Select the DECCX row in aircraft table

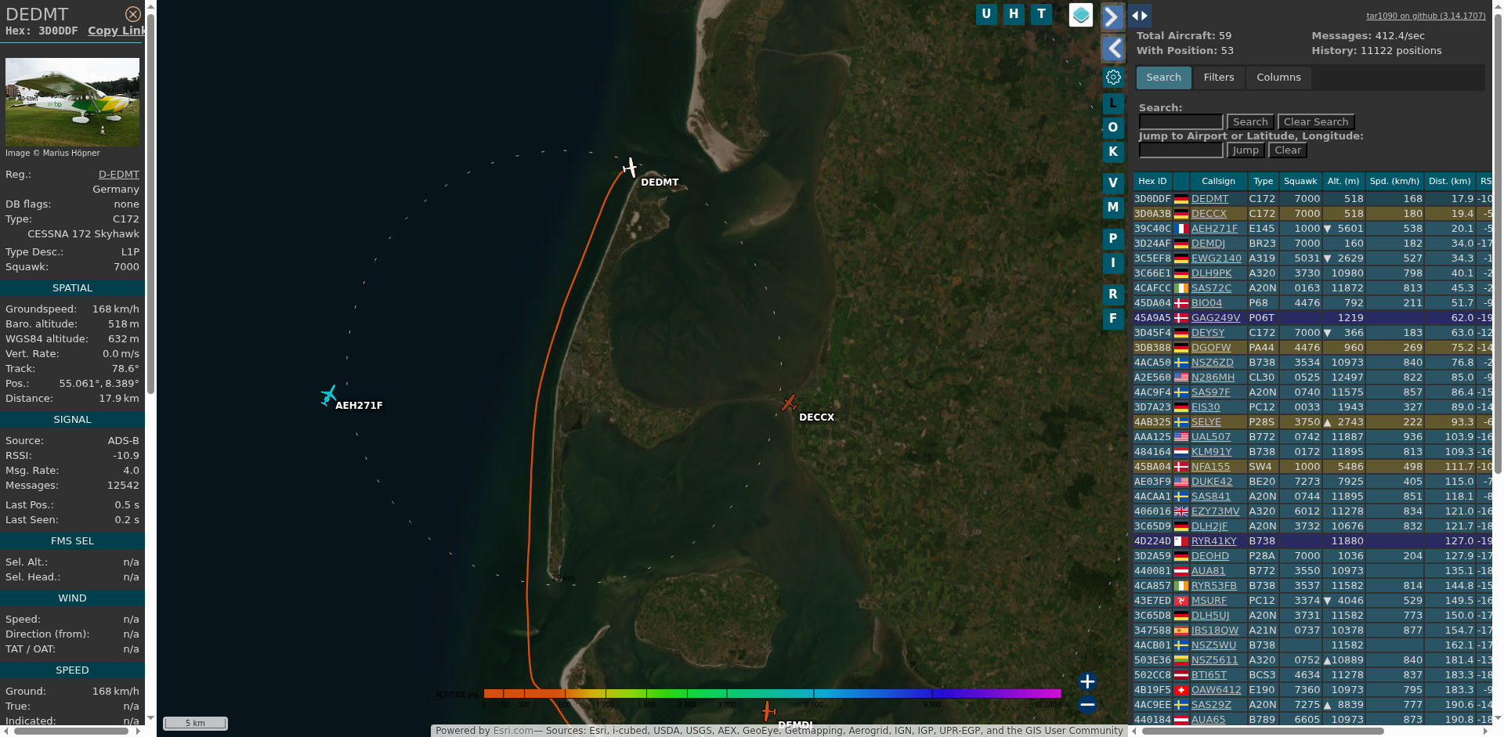click(1314, 214)
